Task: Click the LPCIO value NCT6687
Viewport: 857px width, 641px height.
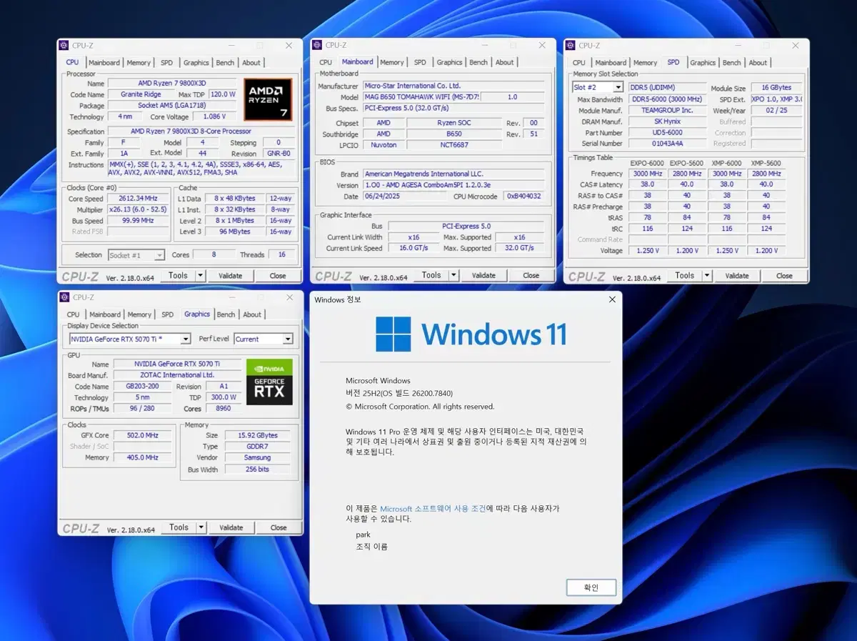Action: pos(454,144)
